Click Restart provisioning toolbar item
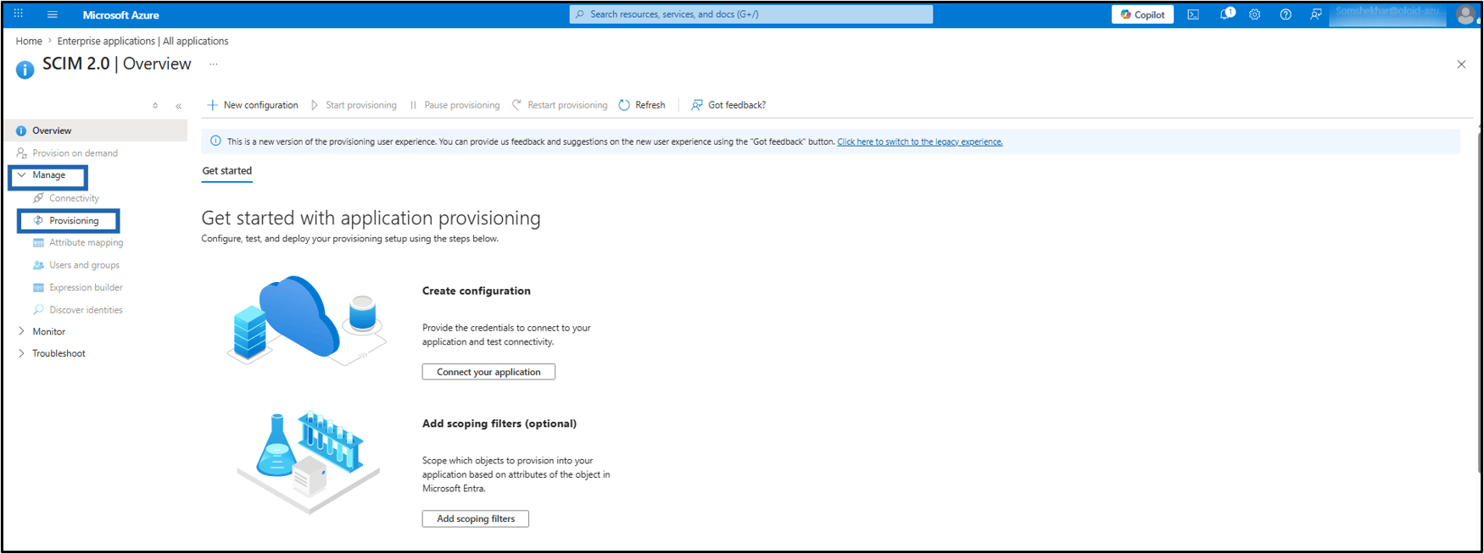 (560, 105)
